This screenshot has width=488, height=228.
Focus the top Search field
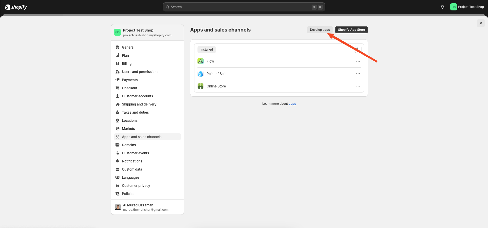[244, 7]
